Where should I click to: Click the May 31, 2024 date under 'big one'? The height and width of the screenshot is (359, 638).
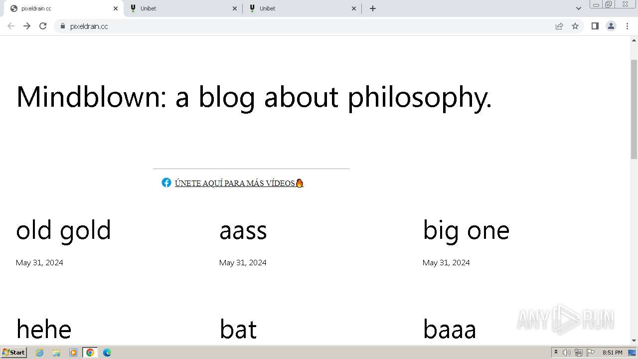[x=446, y=262]
